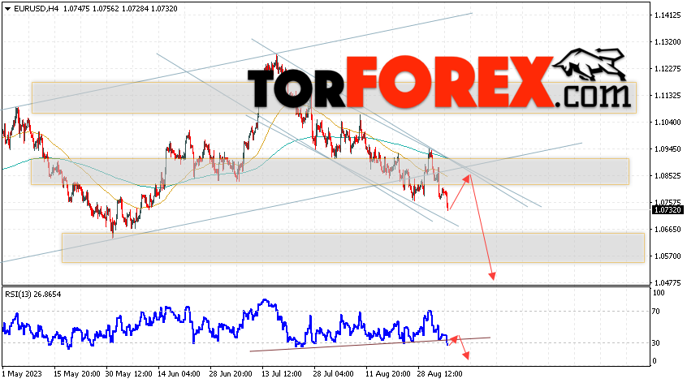Click the EURUSD,H4 symbol label
The height and width of the screenshot is (383, 687).
tap(37, 9)
